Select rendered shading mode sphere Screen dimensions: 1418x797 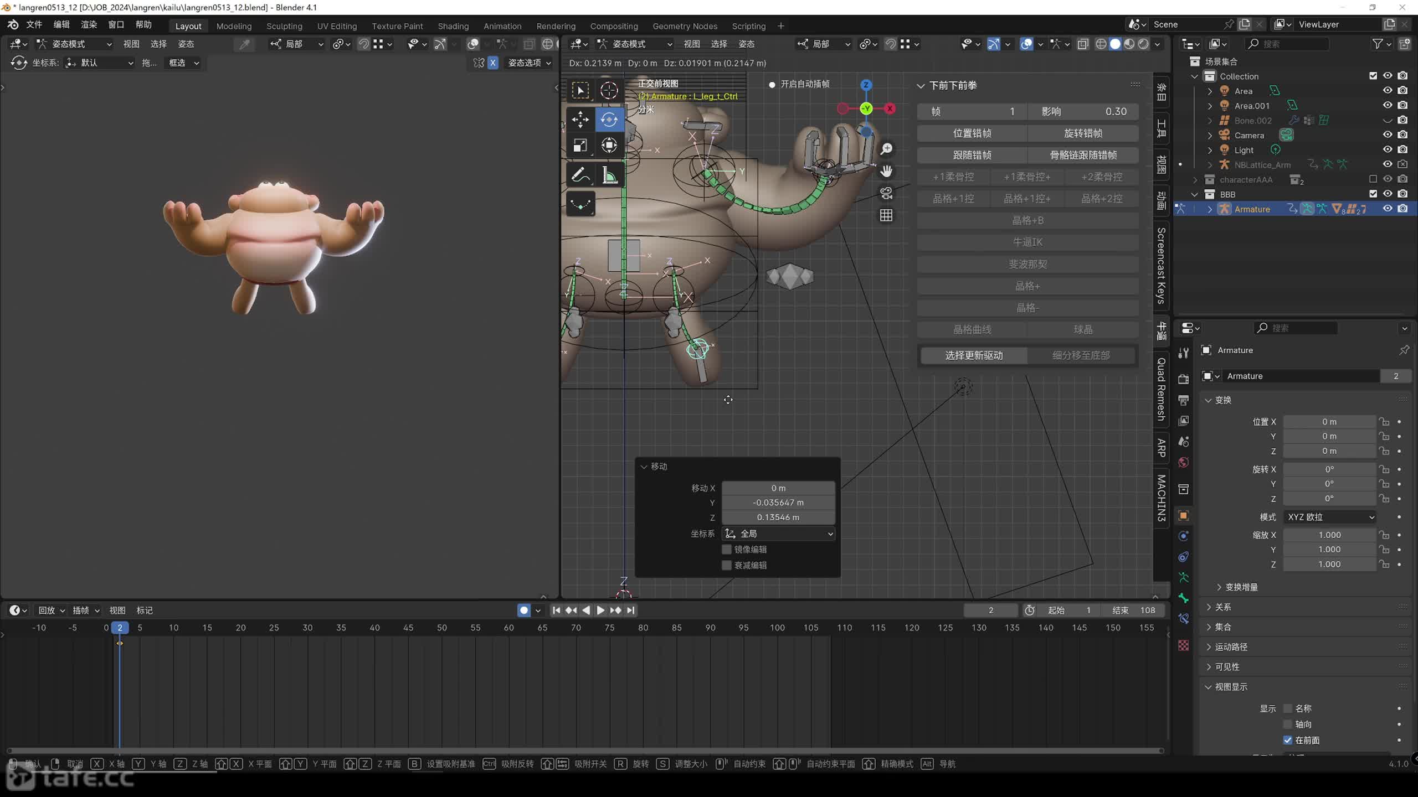1143,44
